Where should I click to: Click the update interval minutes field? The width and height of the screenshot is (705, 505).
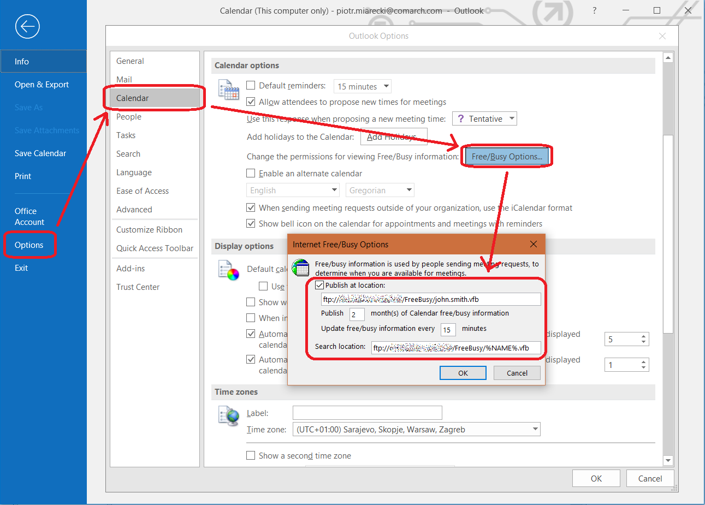click(448, 330)
